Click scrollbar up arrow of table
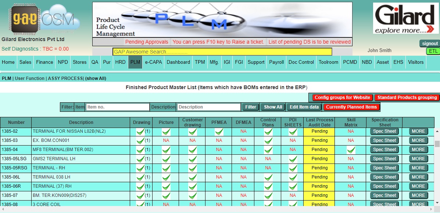Image resolution: width=440 pixels, height=213 pixels. (437, 131)
